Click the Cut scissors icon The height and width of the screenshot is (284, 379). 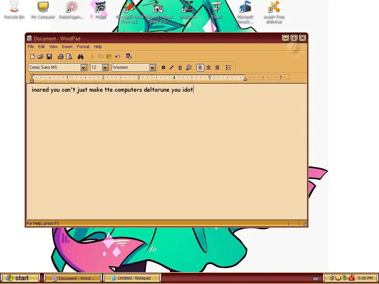pyautogui.click(x=92, y=57)
